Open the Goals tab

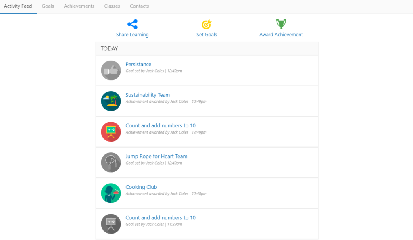48,6
